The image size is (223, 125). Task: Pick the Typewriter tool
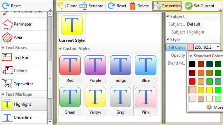[x=24, y=84]
